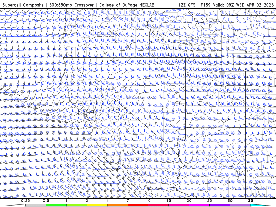Click the "4" legend value
The height and width of the screenshot is (207, 276).
pyautogui.click(x=107, y=201)
